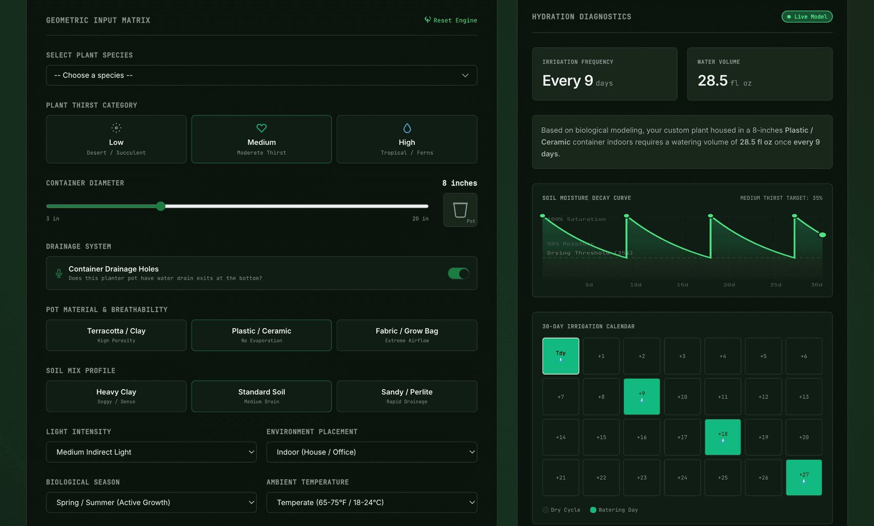Image resolution: width=874 pixels, height=526 pixels.
Task: Click the green Watering Day legend dot
Action: click(x=593, y=510)
